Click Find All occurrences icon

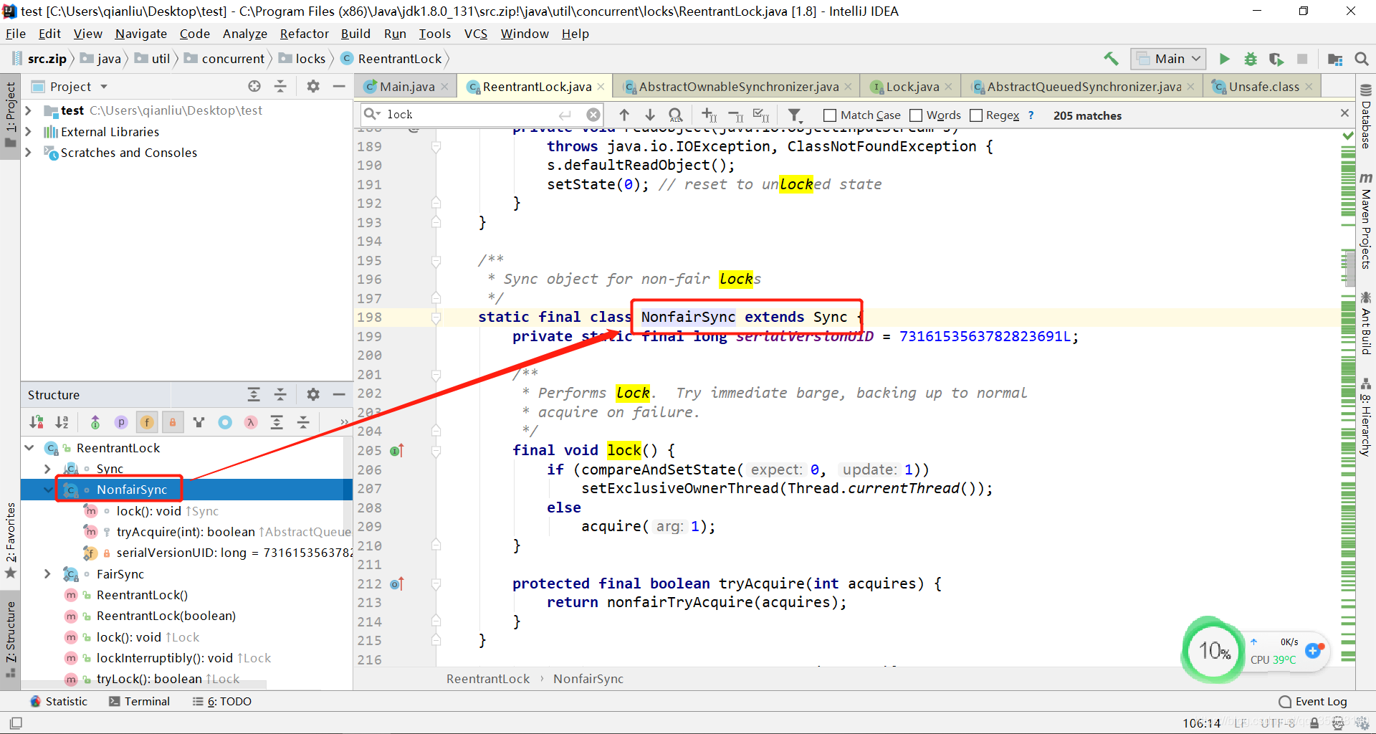(x=675, y=115)
